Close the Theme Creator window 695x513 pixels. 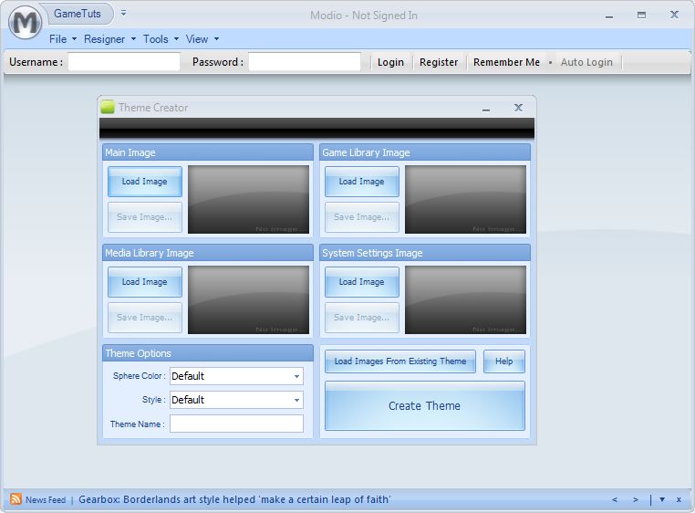518,108
